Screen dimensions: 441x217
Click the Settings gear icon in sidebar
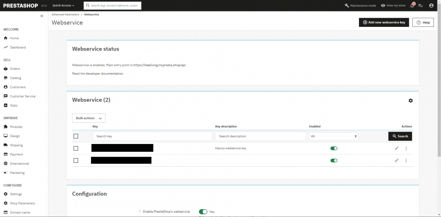(x=5, y=194)
